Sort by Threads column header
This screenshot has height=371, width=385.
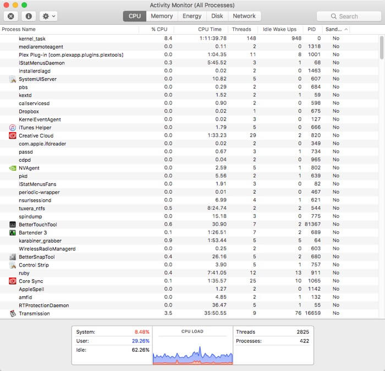coord(243,29)
